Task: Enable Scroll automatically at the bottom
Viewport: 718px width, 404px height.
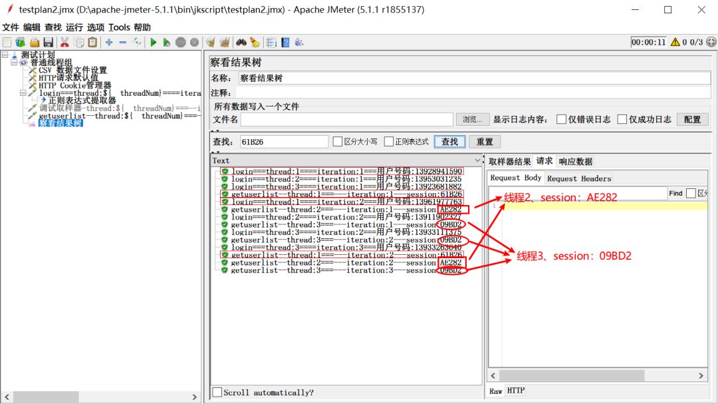Action: [216, 392]
